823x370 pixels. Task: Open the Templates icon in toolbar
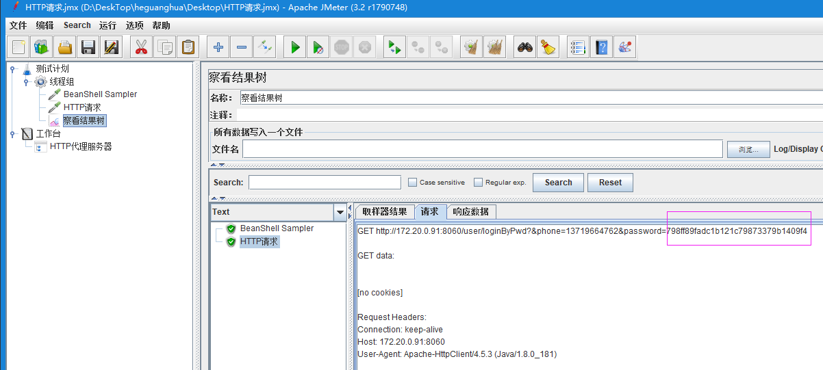point(42,47)
